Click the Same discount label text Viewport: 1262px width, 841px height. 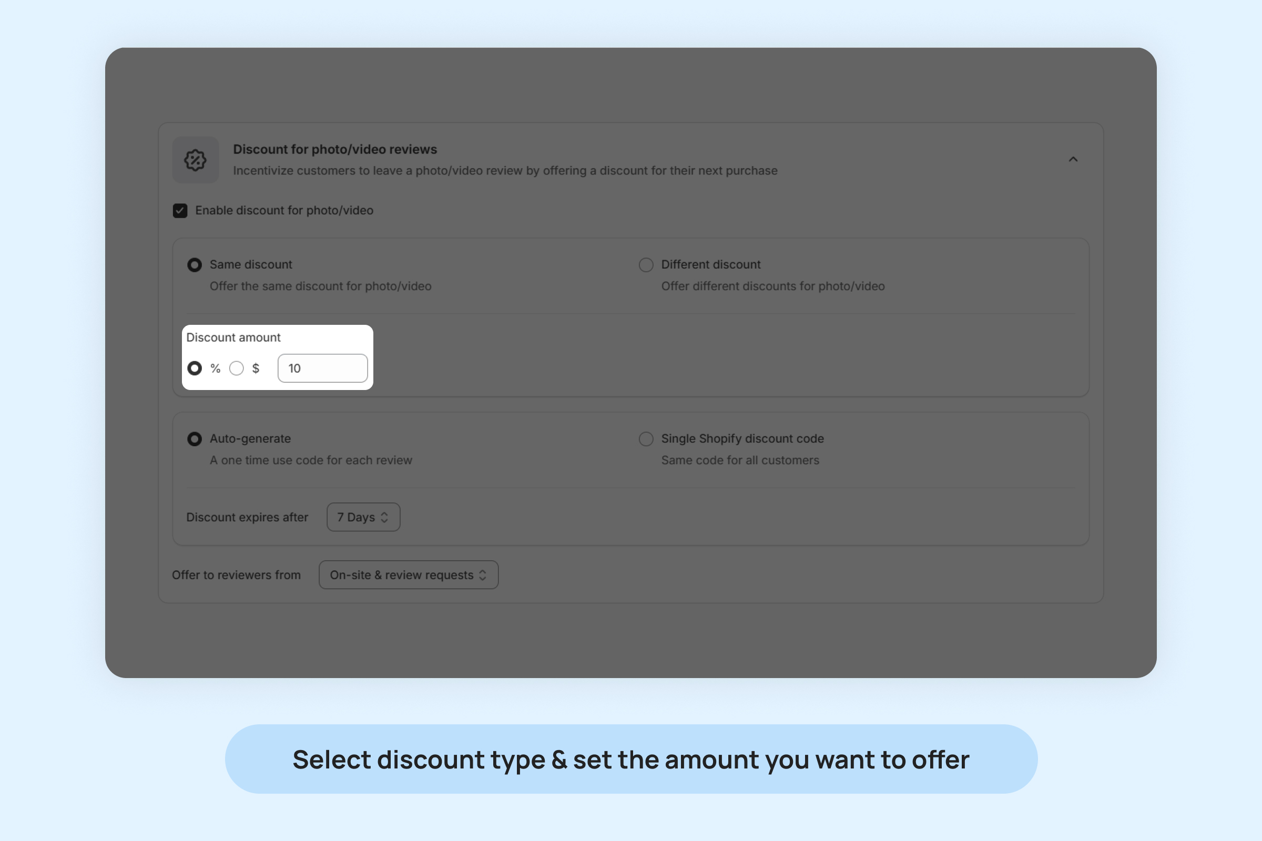tap(251, 265)
